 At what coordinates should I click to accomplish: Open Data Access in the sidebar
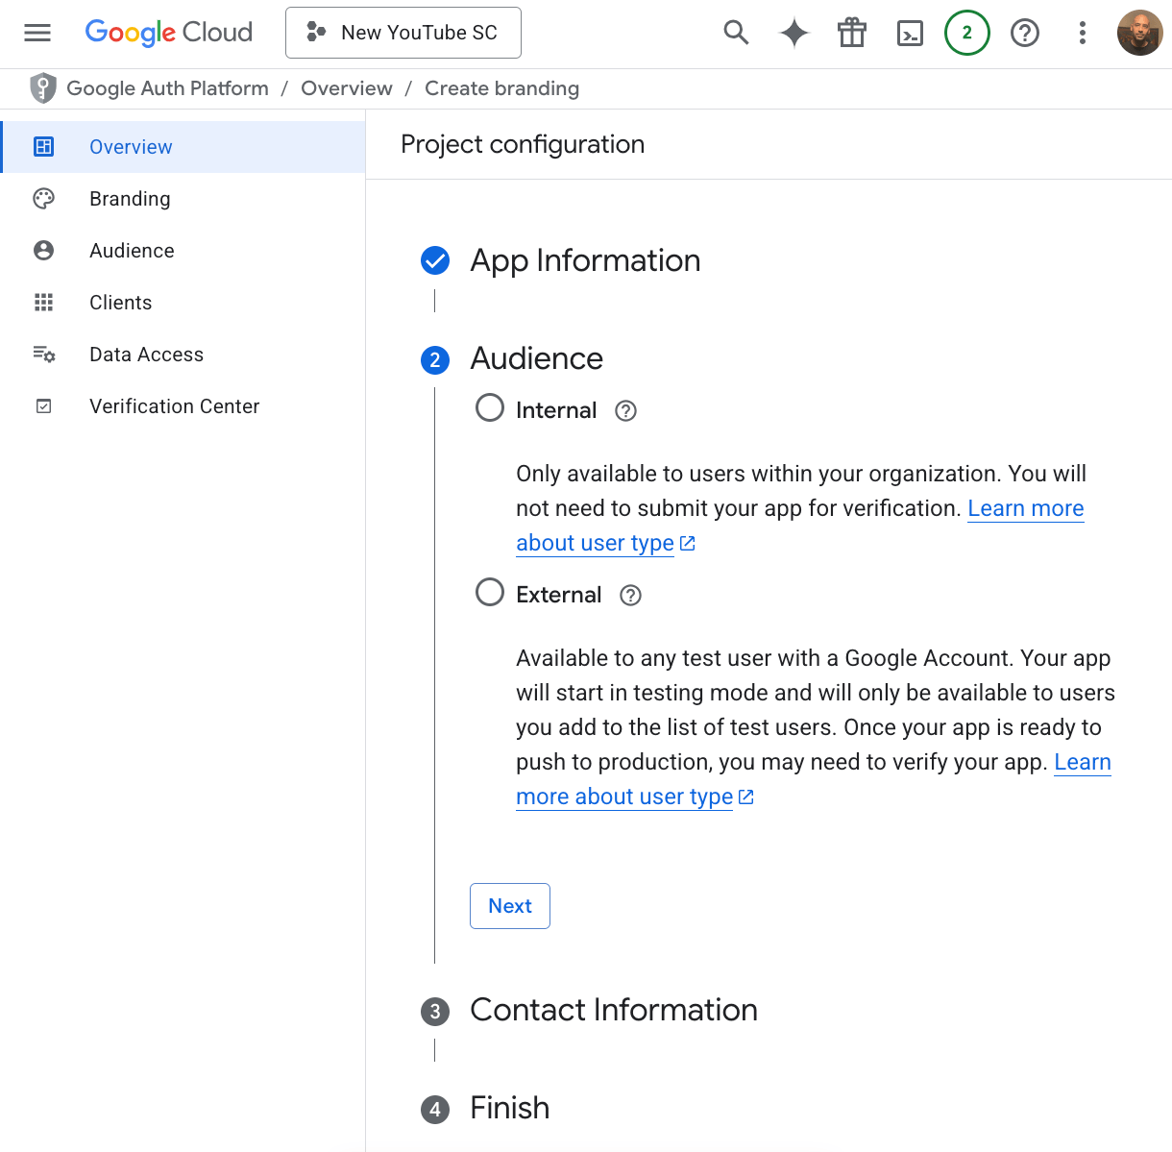146,355
